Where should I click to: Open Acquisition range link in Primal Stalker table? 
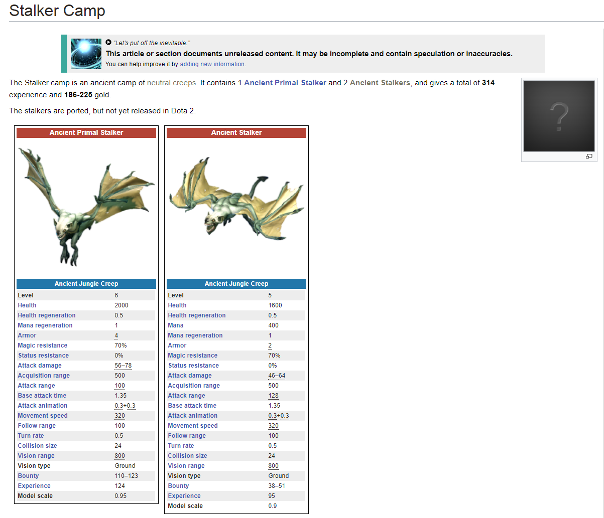44,376
